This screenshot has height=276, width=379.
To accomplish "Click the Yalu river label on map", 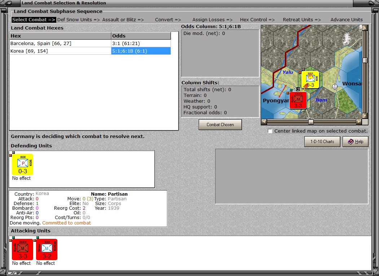I will tap(288, 72).
